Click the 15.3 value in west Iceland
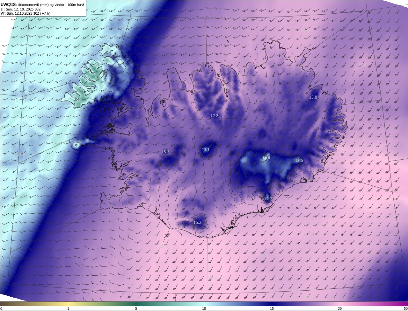Image resolution: width=408 pixels, height=311 pixels. click(x=166, y=152)
